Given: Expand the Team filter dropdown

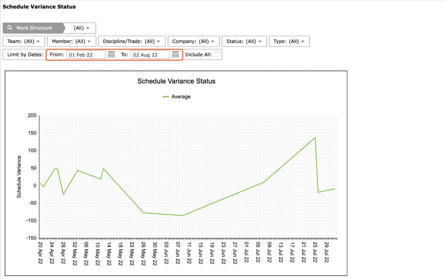Looking at the screenshot, I should click(24, 41).
